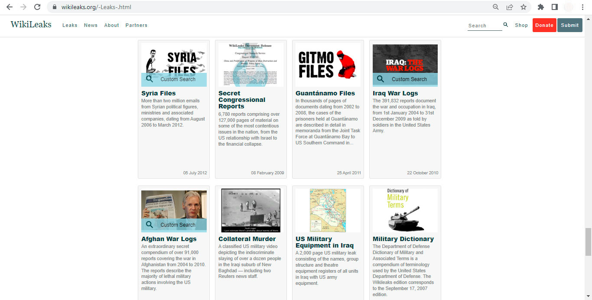Click the share page icon

pos(510,7)
